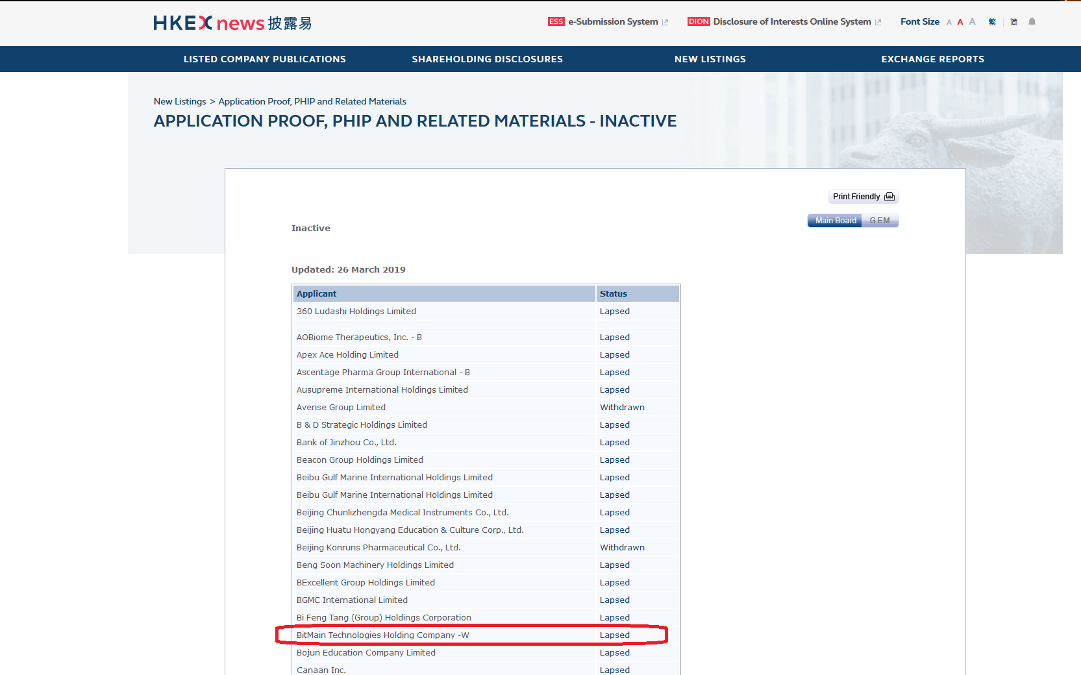This screenshot has height=675, width=1081.
Task: Open Listed Company Publications menu
Action: (x=265, y=59)
